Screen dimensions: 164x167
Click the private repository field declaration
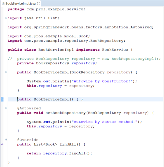(57, 63)
